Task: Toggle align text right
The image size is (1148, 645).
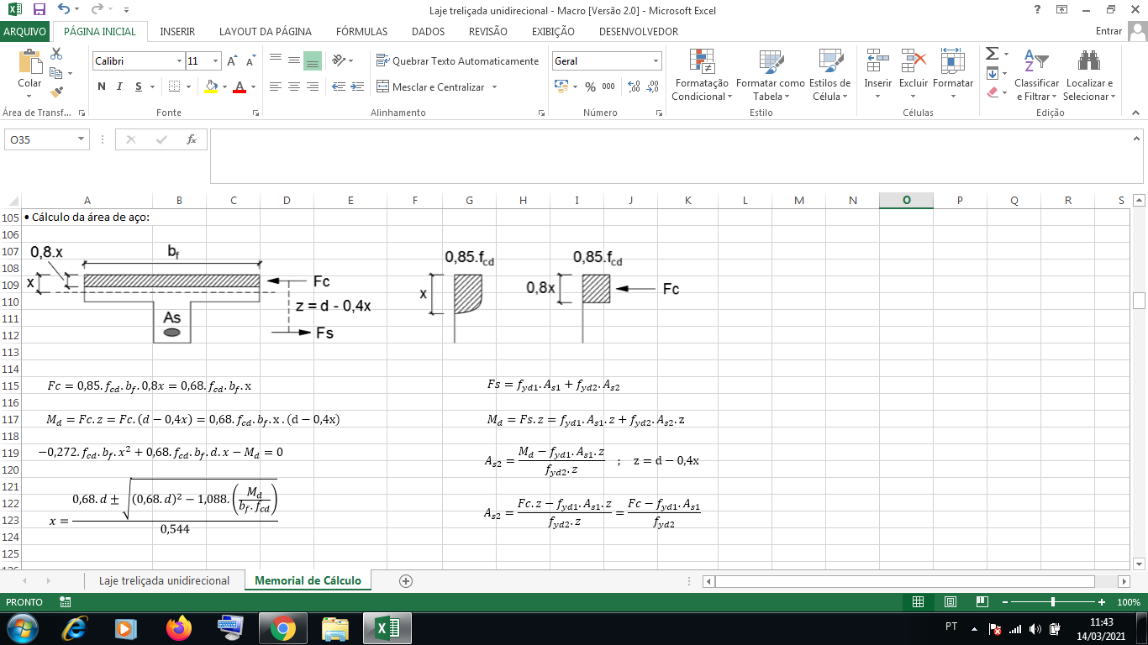Action: click(312, 87)
